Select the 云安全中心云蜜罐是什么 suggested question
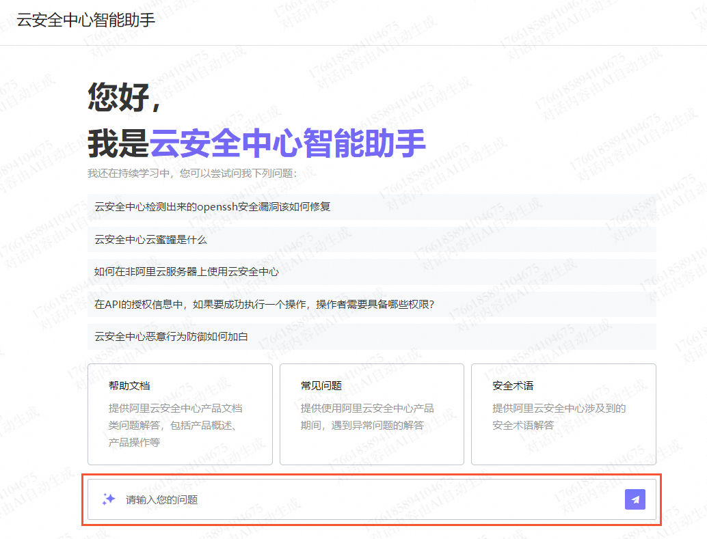Screen dimensions: 707x539 click(372, 239)
